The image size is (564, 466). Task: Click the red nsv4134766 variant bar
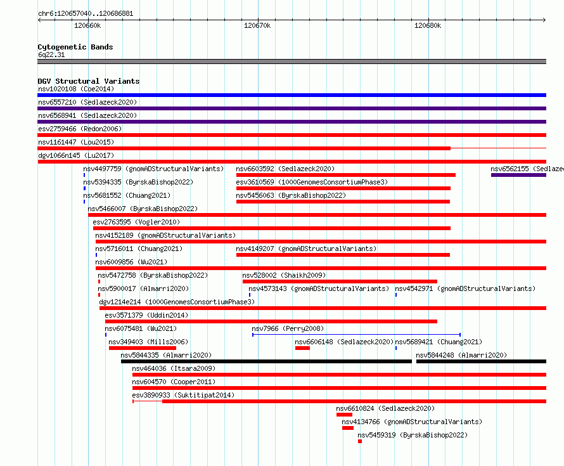click(x=348, y=428)
